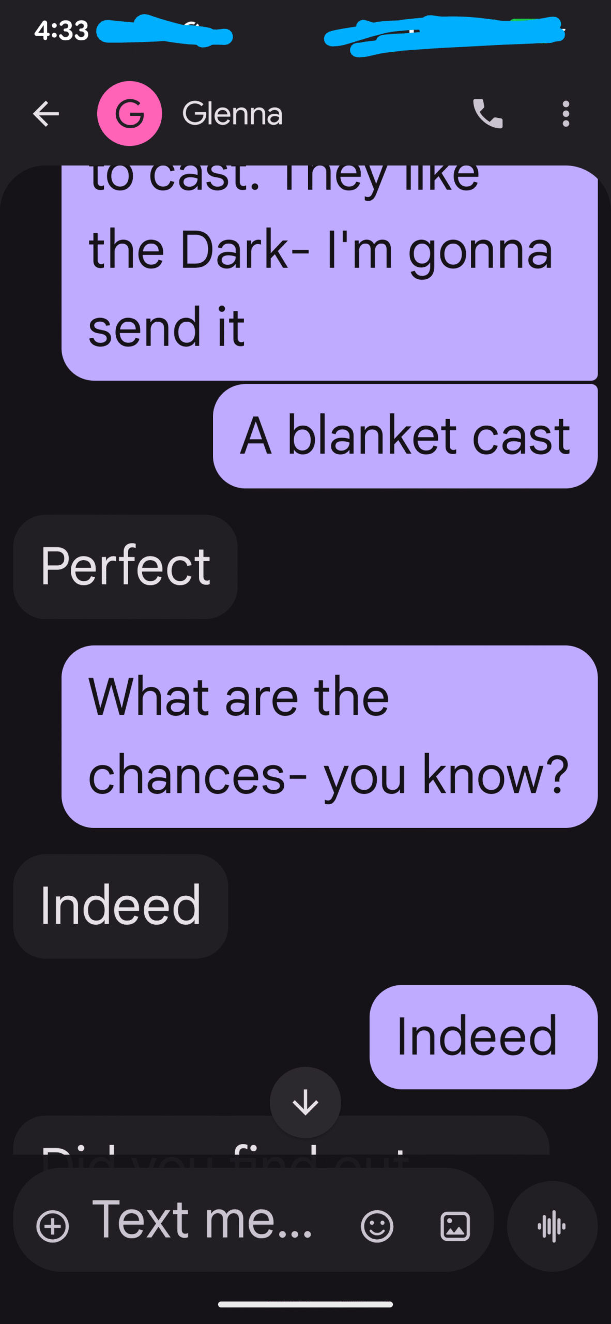Jump to latest messages arrow

pos(305,1102)
